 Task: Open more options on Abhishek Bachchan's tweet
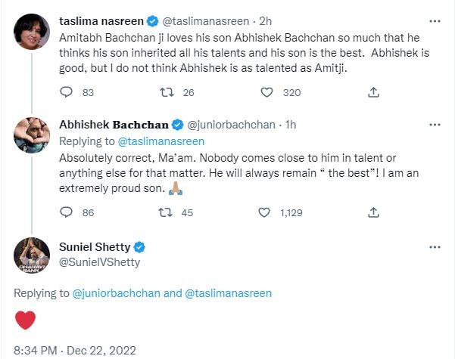click(435, 125)
